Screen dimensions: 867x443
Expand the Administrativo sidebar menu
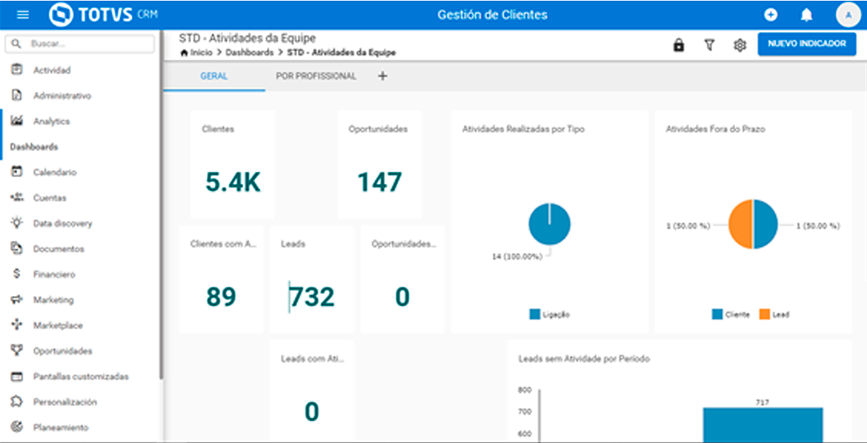[x=62, y=95]
